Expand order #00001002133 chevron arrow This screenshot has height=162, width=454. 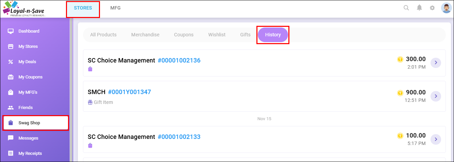click(436, 139)
